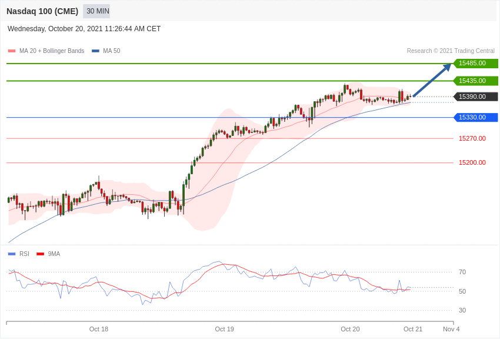This screenshot has width=500, height=339.
Task: Select the red 15200.00 support level label
Action: (472, 162)
